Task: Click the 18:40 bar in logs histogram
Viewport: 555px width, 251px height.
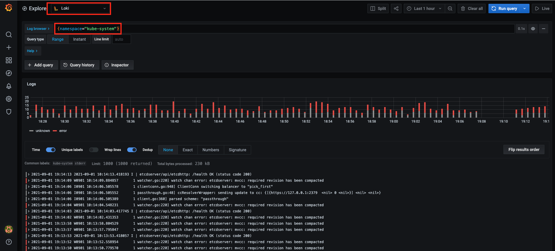Action: [173, 109]
